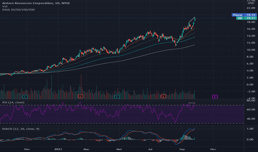Click the Nov label below October 2020 data

27,149
